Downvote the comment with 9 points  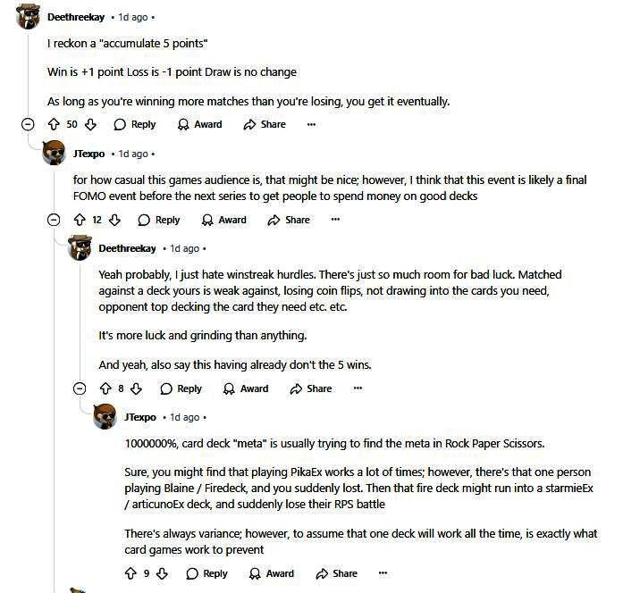coord(163,573)
